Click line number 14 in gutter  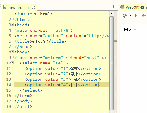[9, 85]
